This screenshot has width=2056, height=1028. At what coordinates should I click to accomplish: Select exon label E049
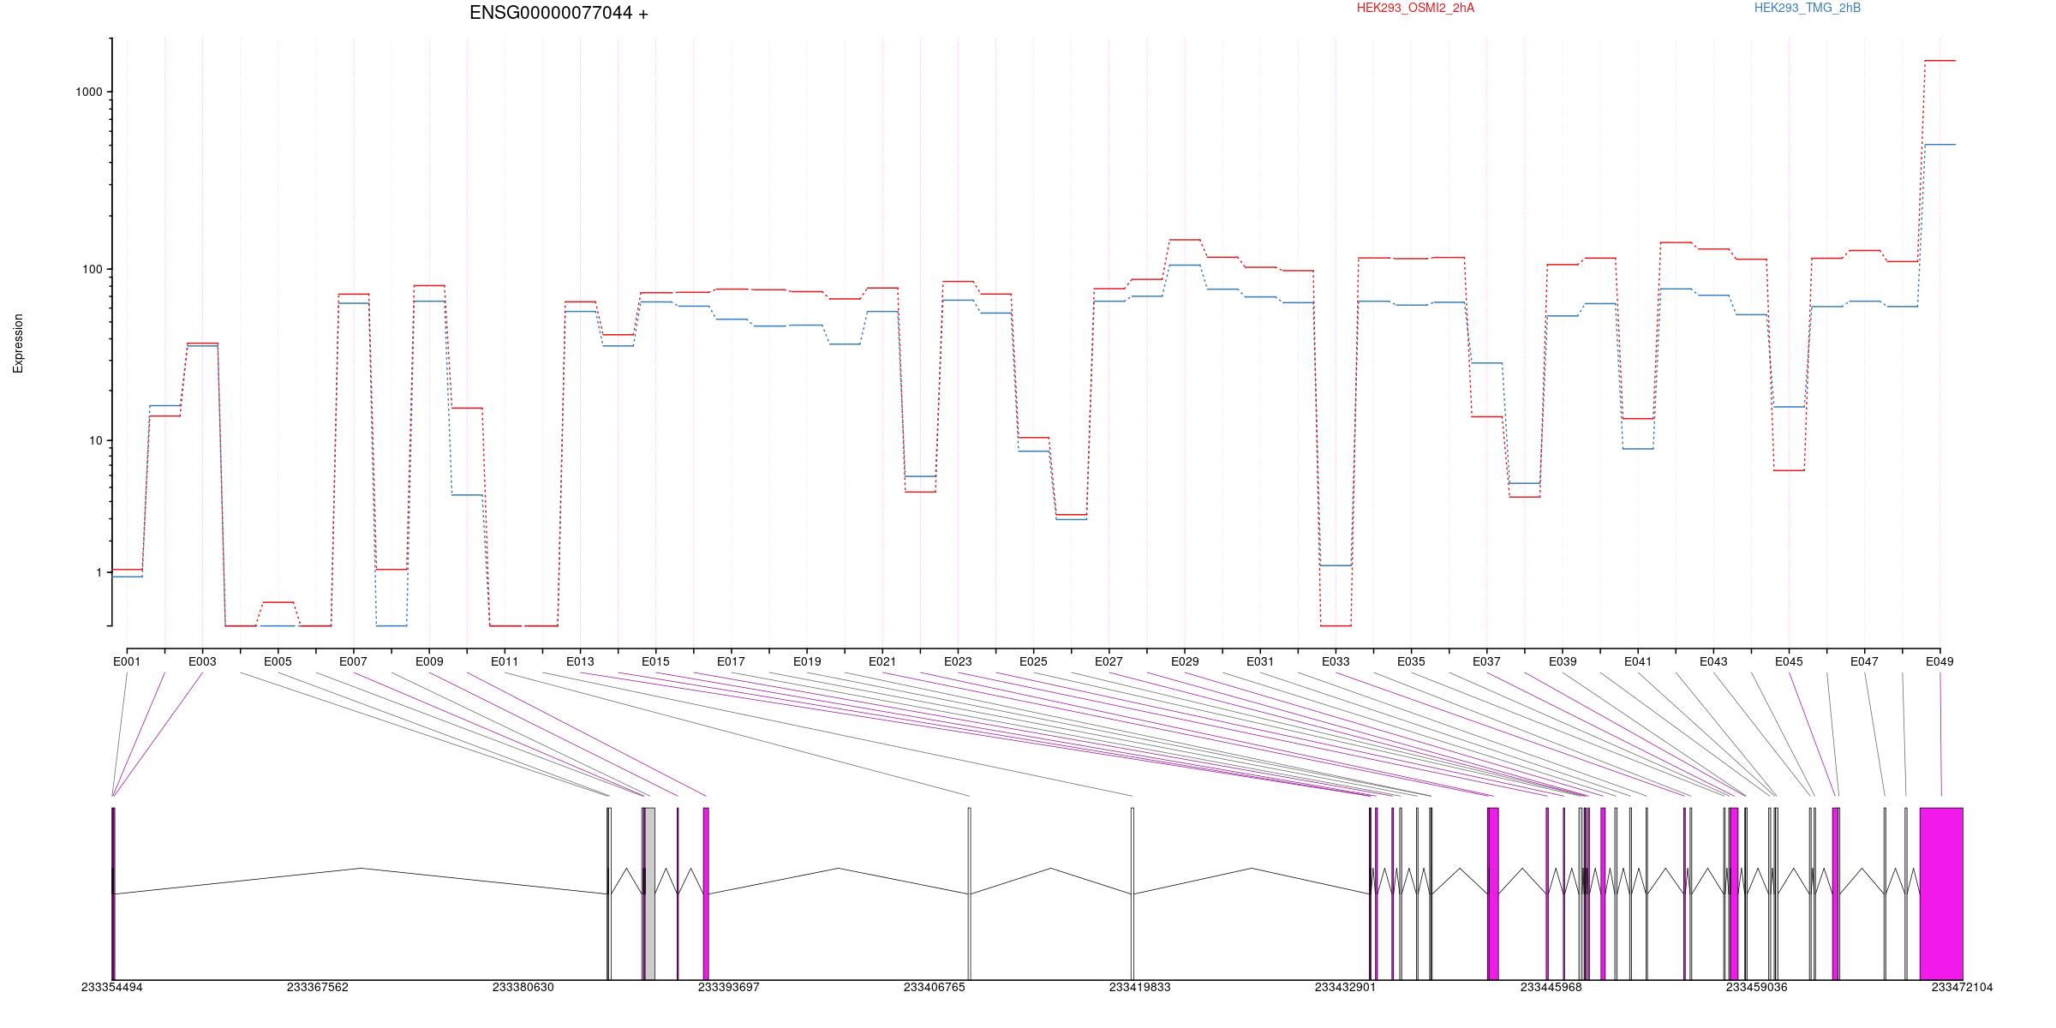point(1939,661)
